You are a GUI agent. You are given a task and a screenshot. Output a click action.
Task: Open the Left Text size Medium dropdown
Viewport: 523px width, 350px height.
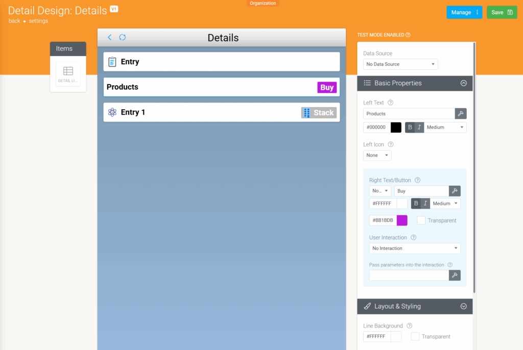pyautogui.click(x=445, y=128)
